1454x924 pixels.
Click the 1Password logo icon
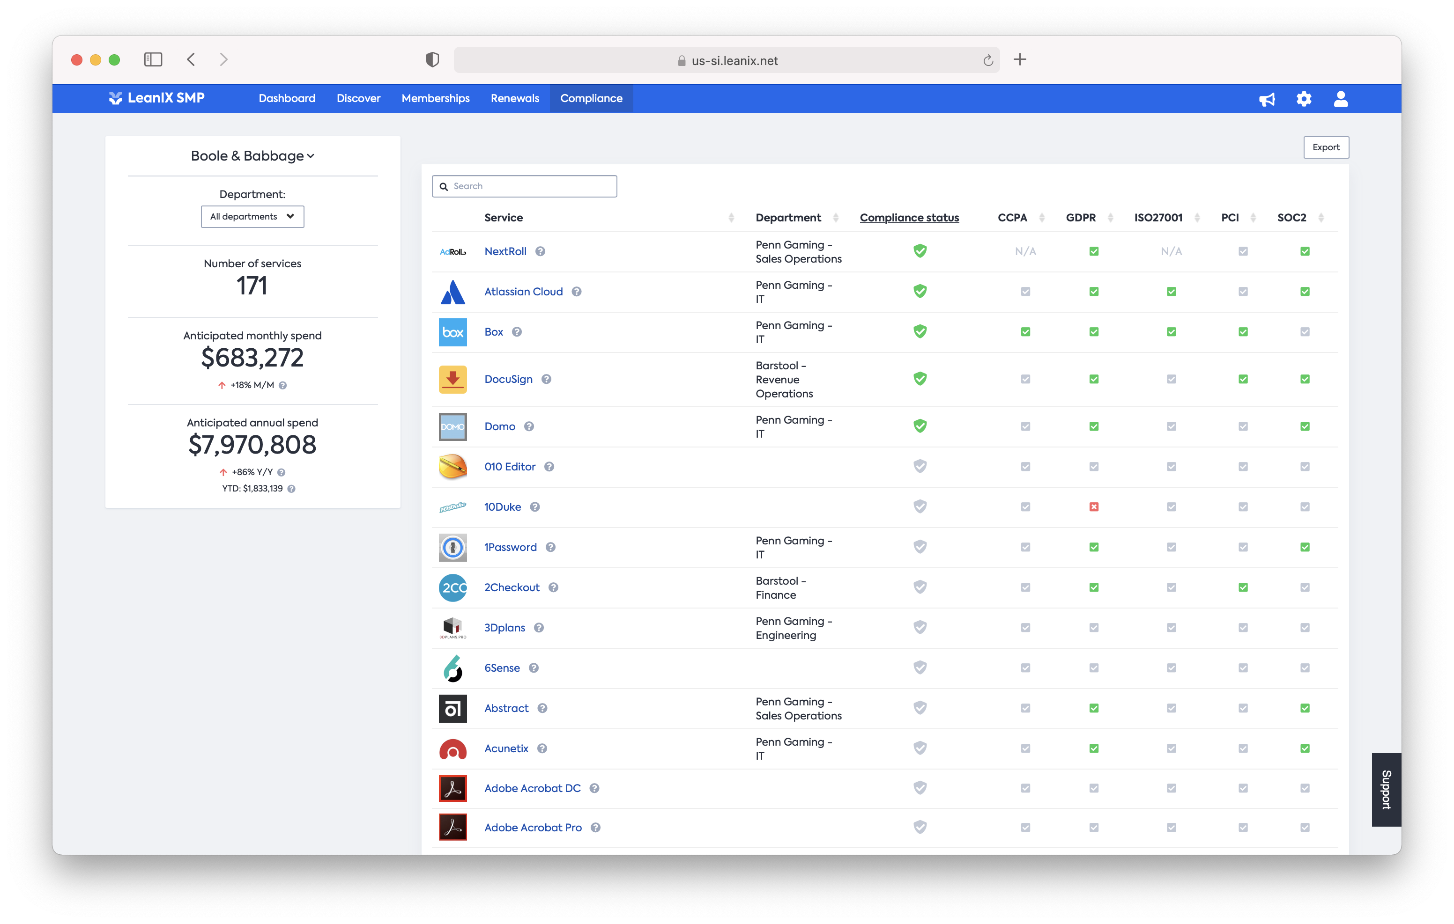point(453,547)
